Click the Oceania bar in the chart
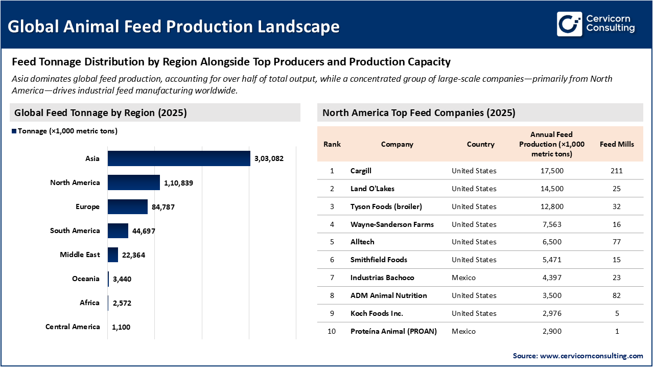 click(x=108, y=279)
